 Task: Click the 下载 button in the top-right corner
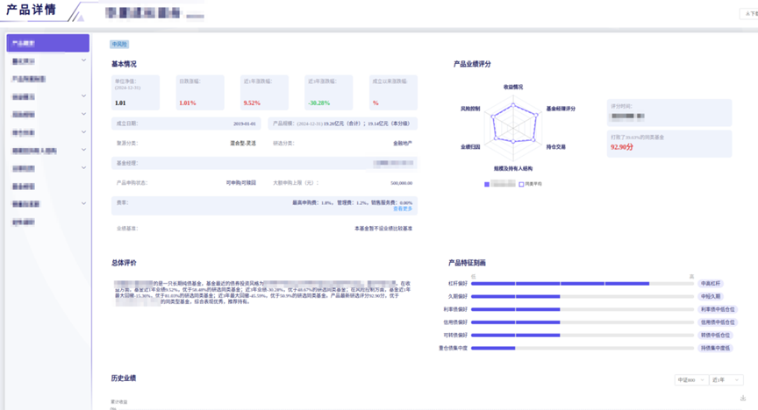click(750, 13)
